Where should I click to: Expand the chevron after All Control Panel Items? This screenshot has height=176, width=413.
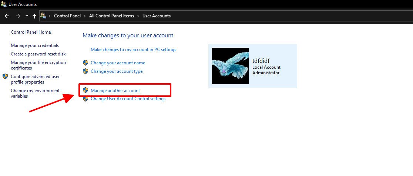(x=138, y=16)
